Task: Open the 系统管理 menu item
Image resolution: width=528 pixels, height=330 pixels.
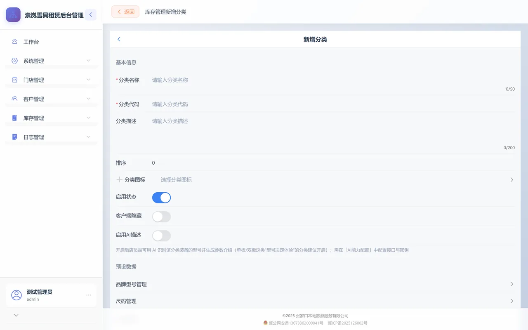Action: (51, 61)
